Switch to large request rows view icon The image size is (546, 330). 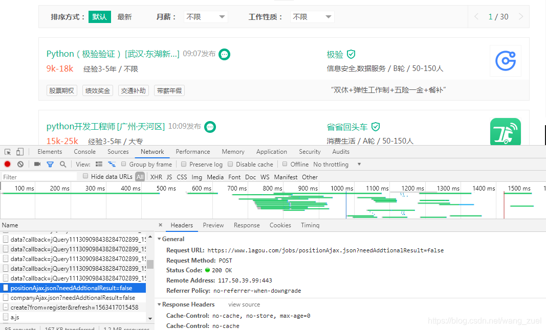click(99, 164)
